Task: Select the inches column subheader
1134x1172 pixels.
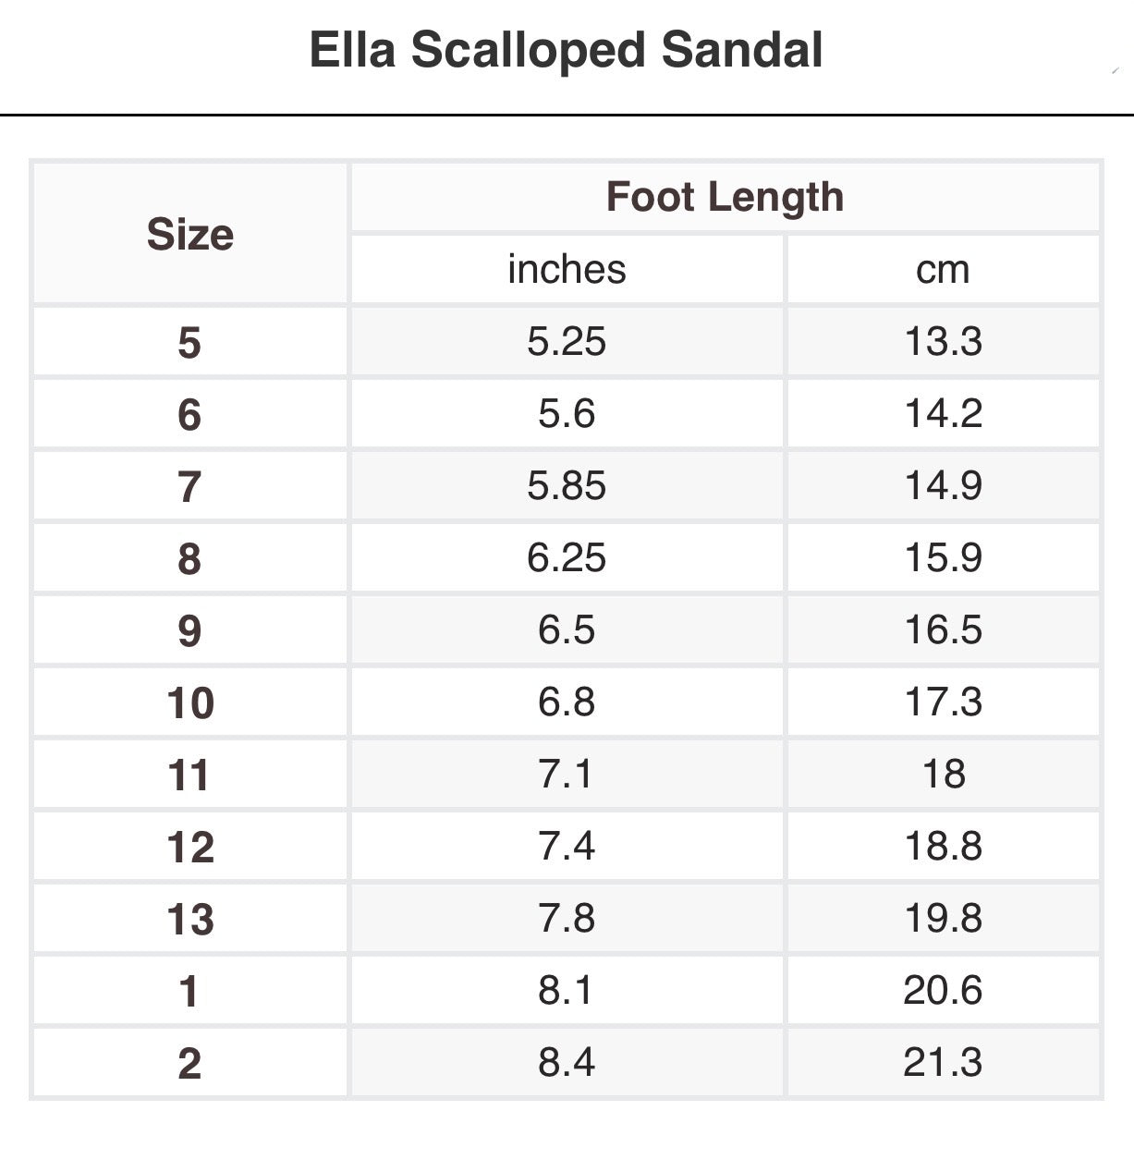Action: [x=567, y=269]
